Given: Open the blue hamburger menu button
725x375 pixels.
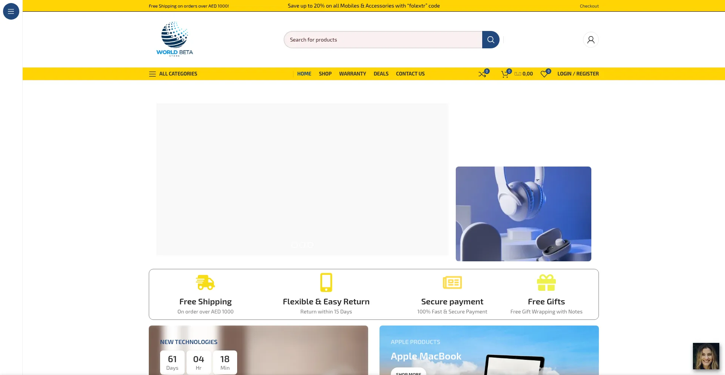Looking at the screenshot, I should [11, 11].
